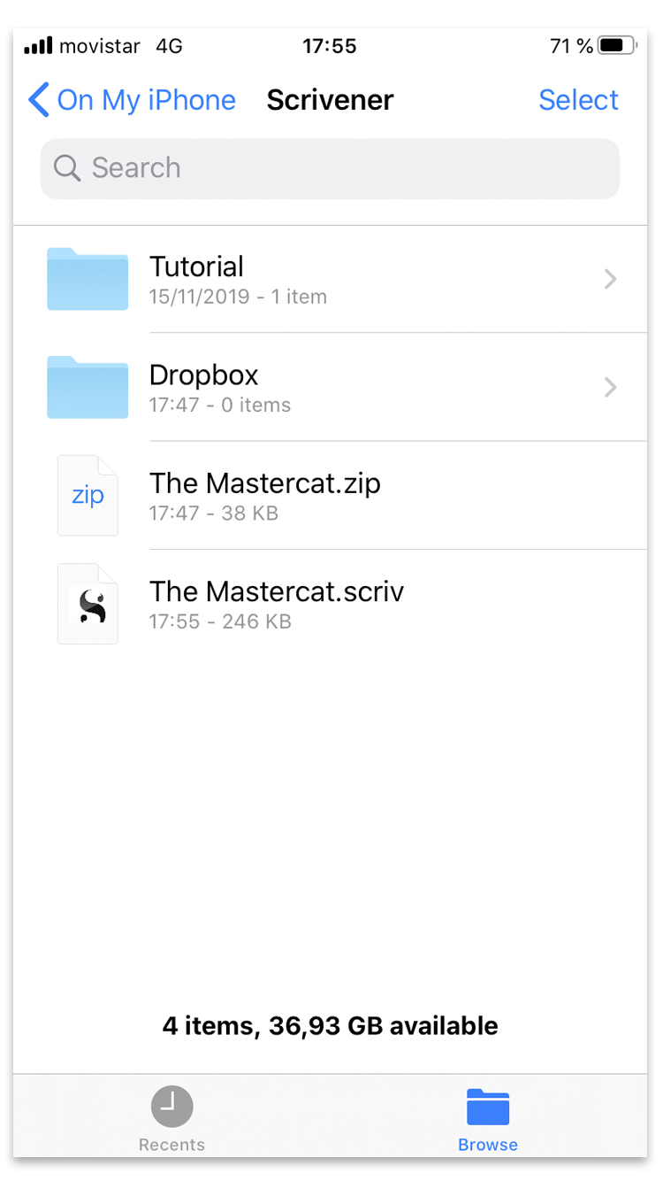Tap the '17:47 - 0 items' detail
This screenshot has width=663, height=1181.
220,405
